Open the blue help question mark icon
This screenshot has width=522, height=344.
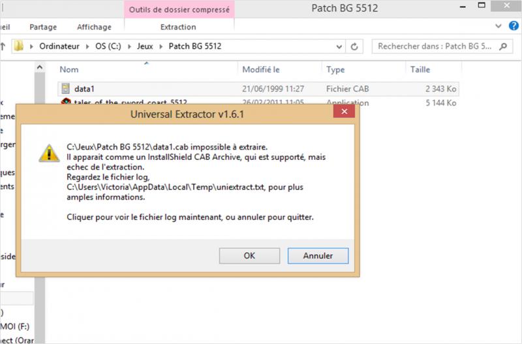coord(514,25)
